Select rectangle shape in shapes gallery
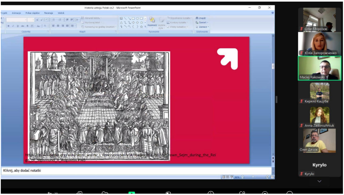344x195 pixels. point(133,18)
